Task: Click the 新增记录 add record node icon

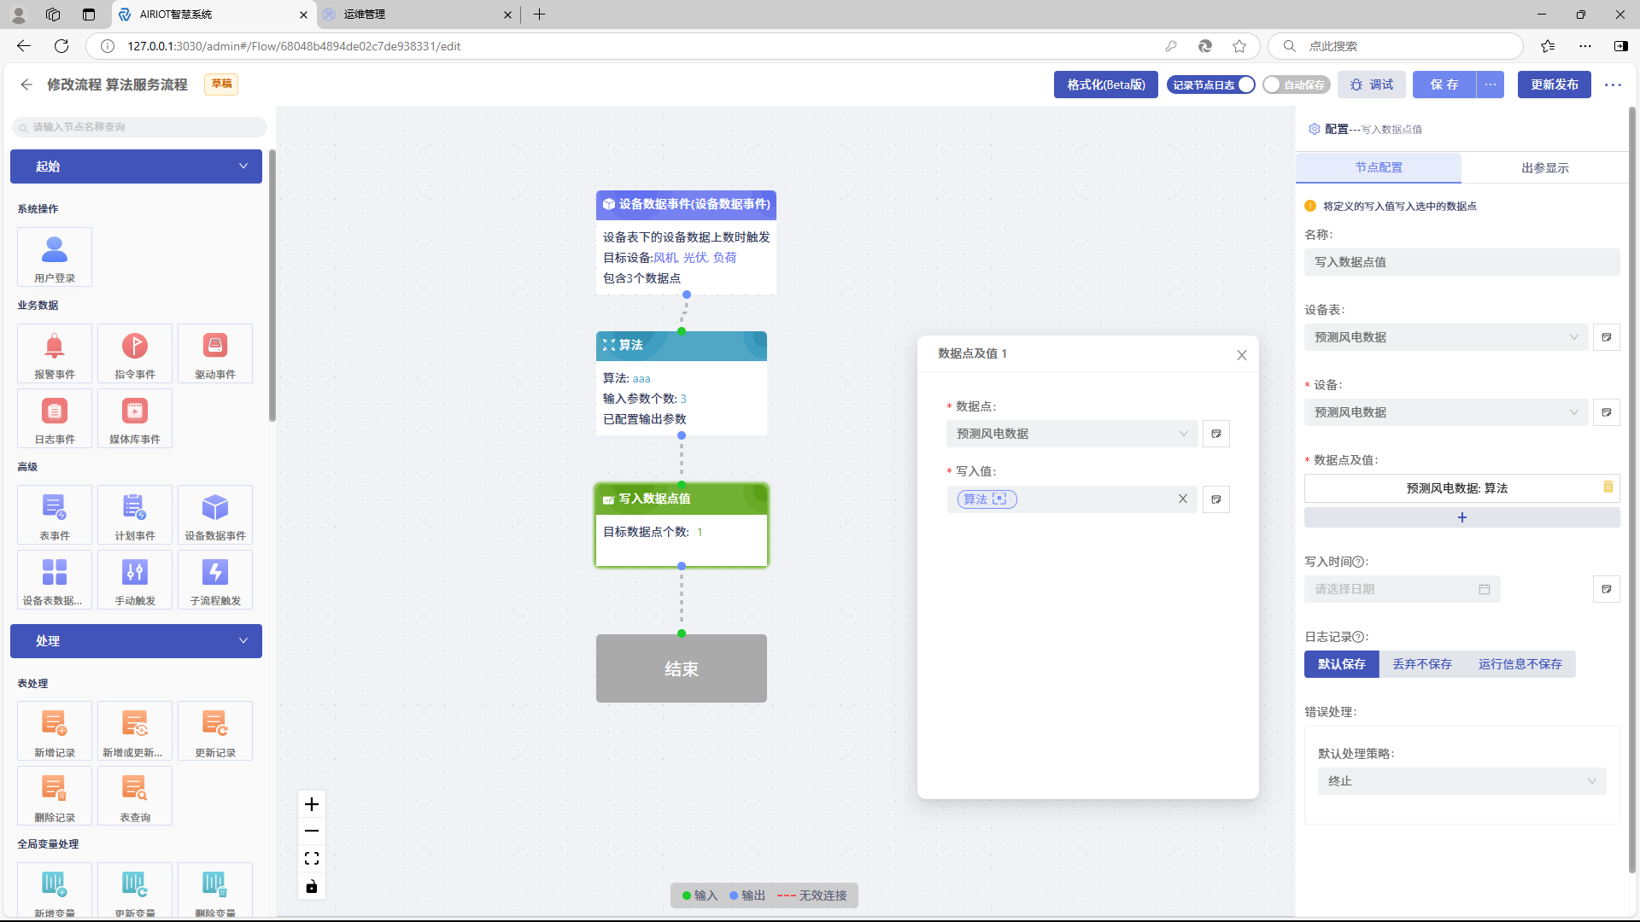Action: pos(55,724)
